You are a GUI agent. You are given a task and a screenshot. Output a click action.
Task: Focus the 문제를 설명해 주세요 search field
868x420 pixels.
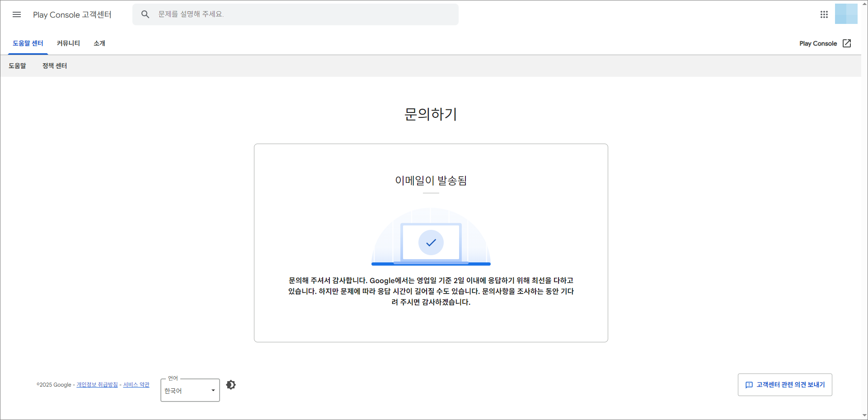(x=296, y=14)
